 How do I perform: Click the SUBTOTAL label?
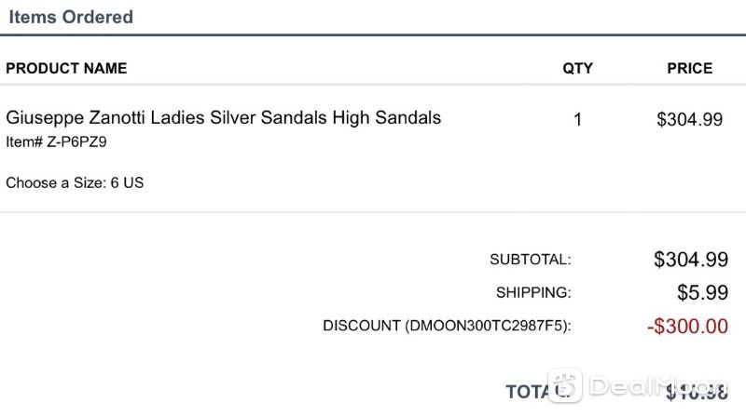click(531, 260)
